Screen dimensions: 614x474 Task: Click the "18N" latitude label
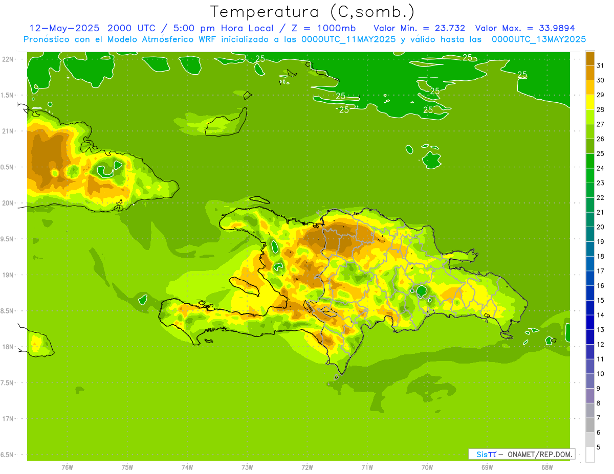point(7,347)
